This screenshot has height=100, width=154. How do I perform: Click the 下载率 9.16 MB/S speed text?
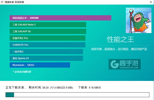coord(90,88)
